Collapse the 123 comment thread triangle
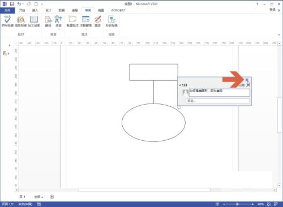 point(180,85)
